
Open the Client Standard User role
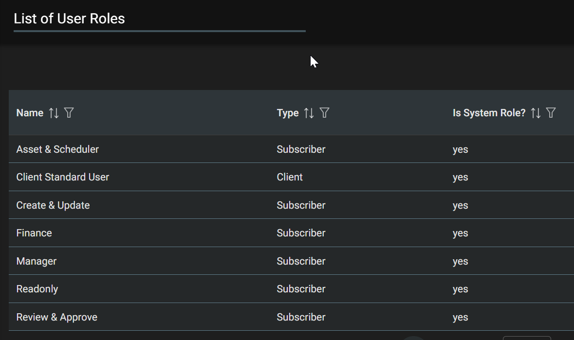[x=62, y=177]
